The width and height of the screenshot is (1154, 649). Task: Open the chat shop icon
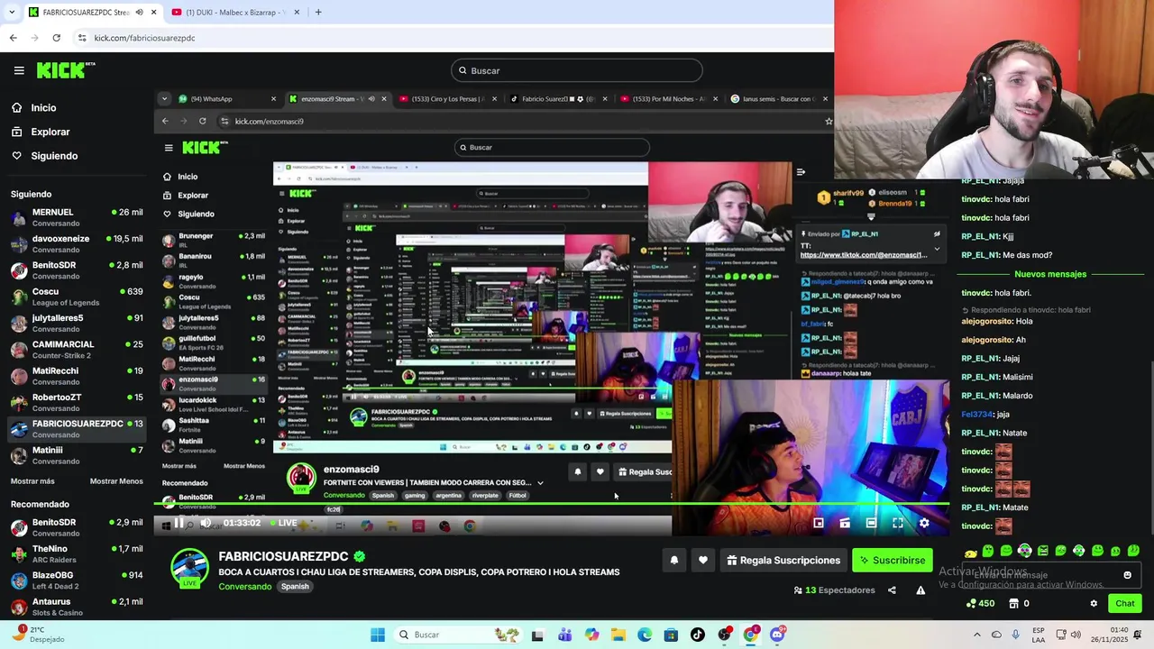(x=1013, y=604)
